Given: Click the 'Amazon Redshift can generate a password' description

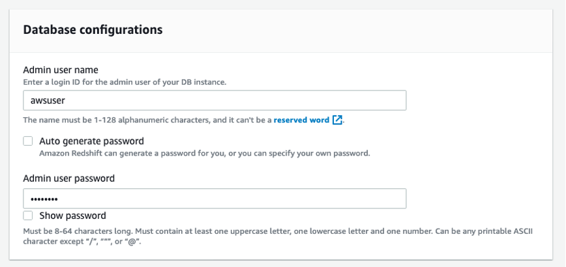Looking at the screenshot, I should 205,154.
